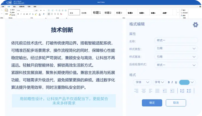Image resolution: width=202 pixels, height=116 pixels.
Task: Apply superscript in the ribbon
Action: [x=30, y=14]
